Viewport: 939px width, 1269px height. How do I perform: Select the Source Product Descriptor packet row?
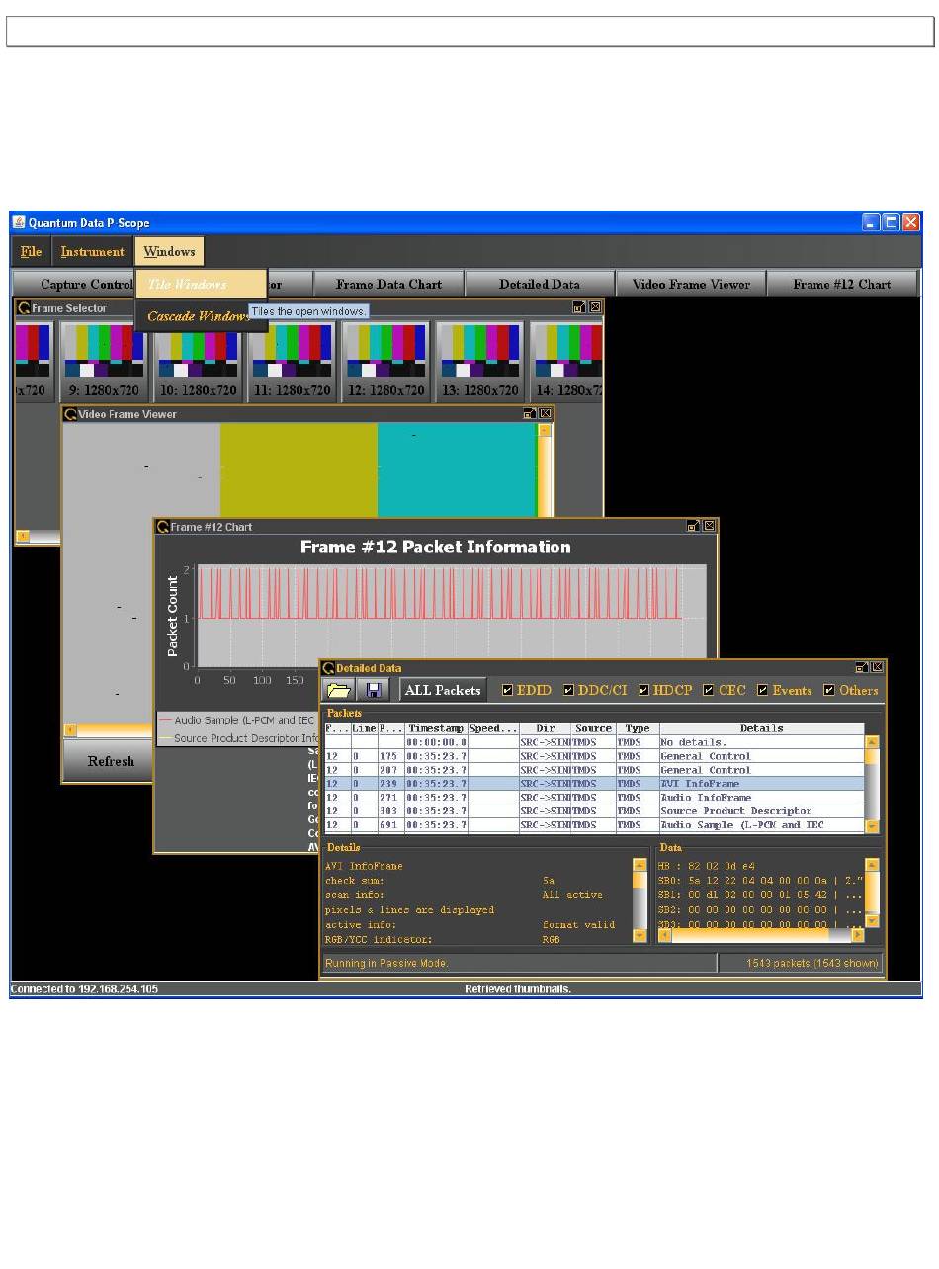pyautogui.click(x=595, y=811)
